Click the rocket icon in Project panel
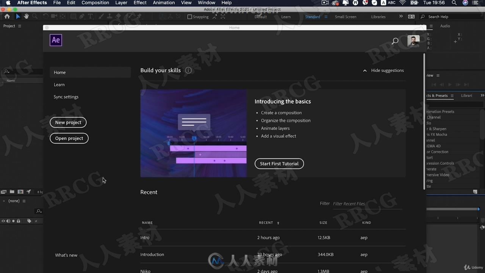Viewport: 485px width, 273px height. [29, 192]
